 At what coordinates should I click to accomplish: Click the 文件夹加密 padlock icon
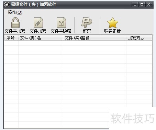click(15, 23)
